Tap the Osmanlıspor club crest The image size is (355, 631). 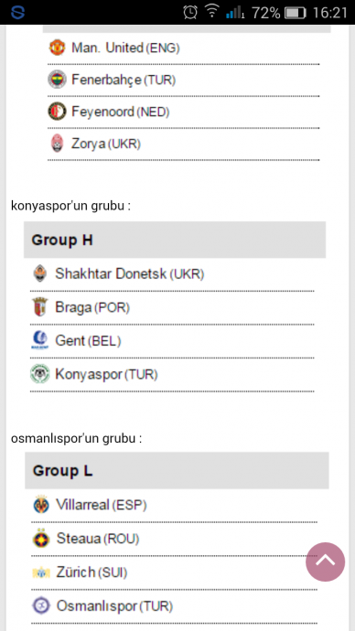click(x=41, y=605)
